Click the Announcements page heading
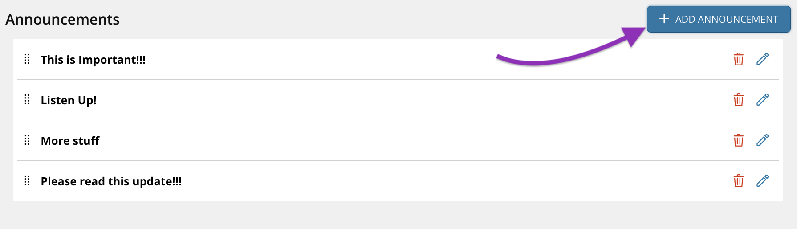The width and height of the screenshot is (797, 229). click(x=62, y=19)
